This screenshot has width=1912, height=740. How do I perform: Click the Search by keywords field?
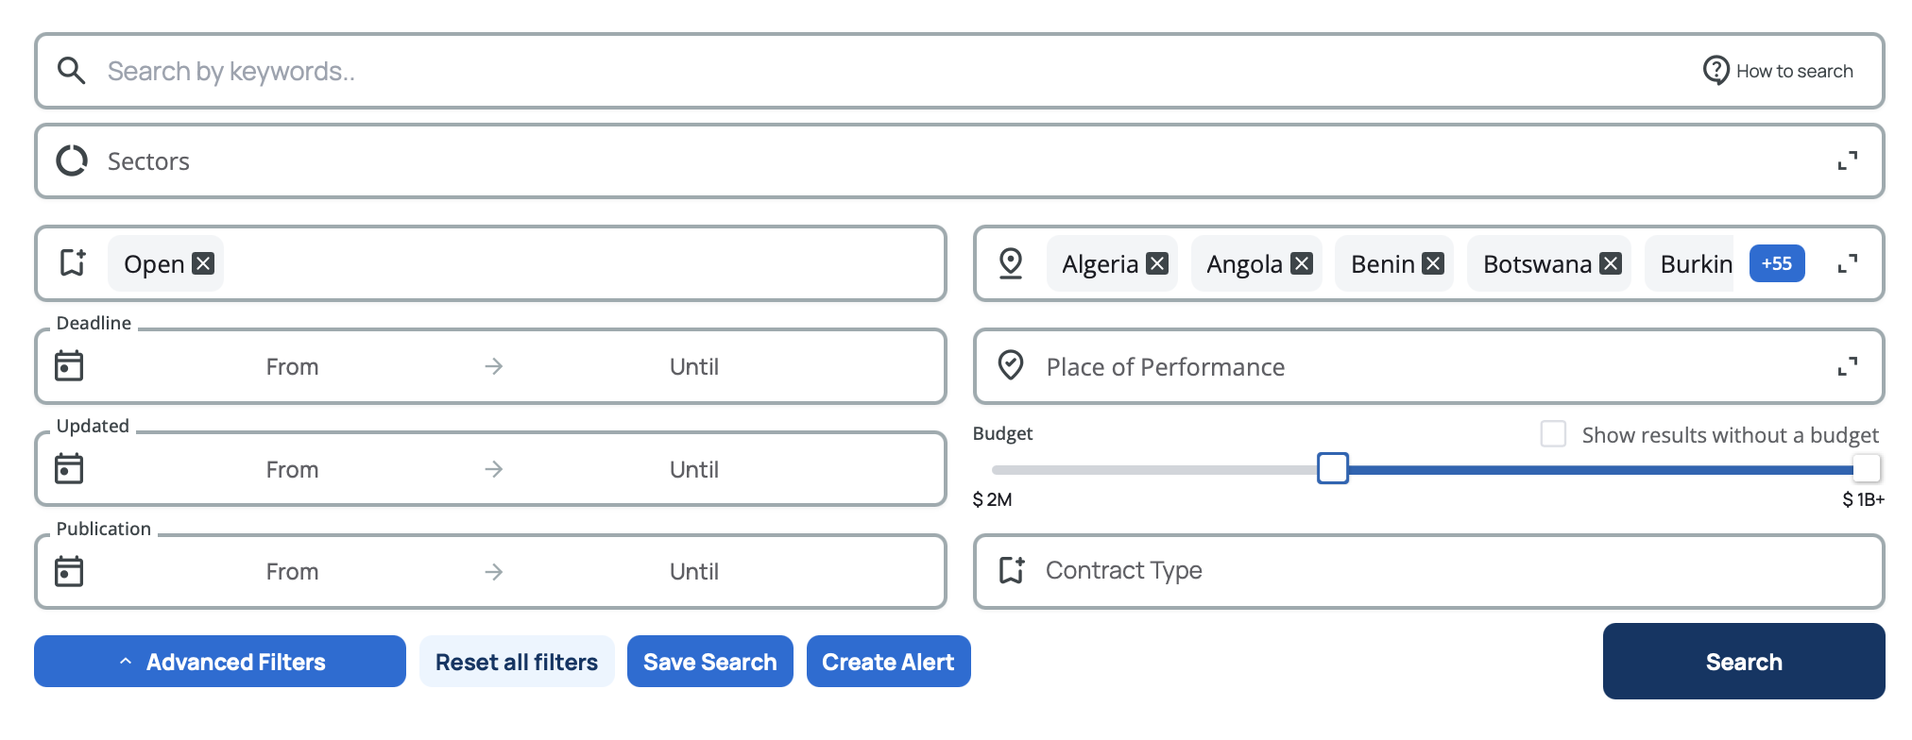click(850, 71)
